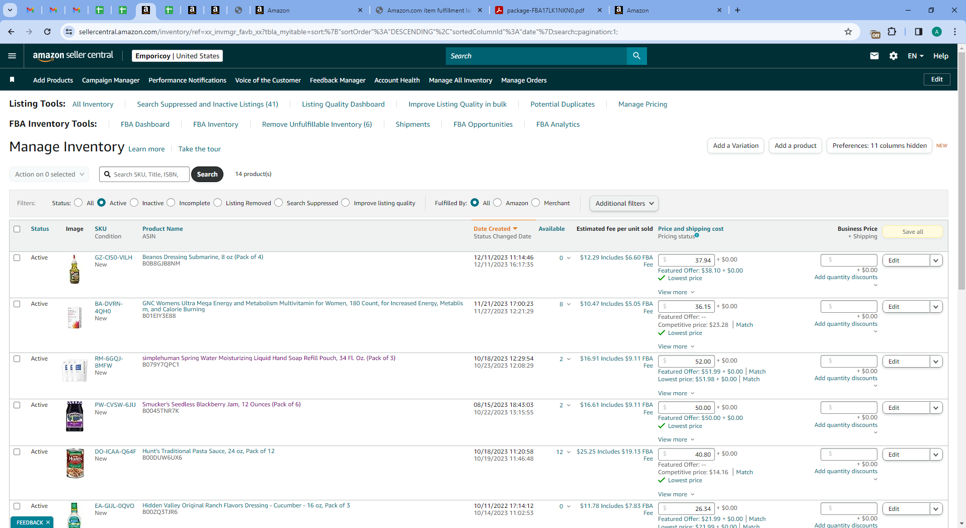Switch to the Amazon.com item fulfillment tab
Screen dimensions: 966x528
[429, 10]
